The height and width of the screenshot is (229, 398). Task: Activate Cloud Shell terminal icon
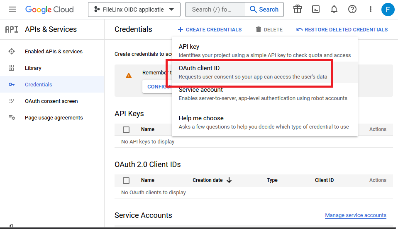pos(316,10)
